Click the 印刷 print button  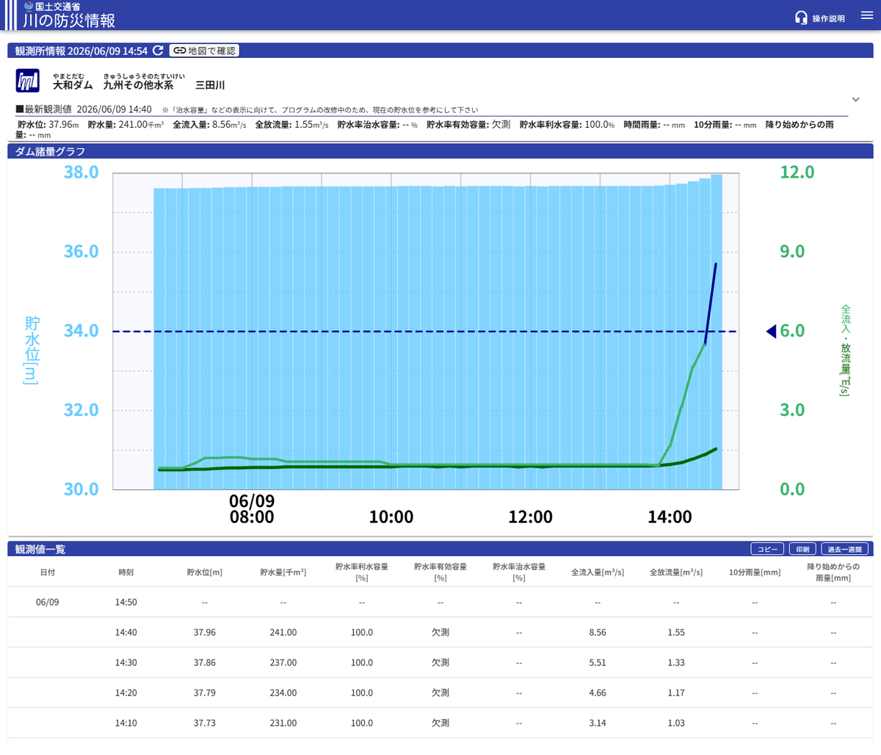802,549
